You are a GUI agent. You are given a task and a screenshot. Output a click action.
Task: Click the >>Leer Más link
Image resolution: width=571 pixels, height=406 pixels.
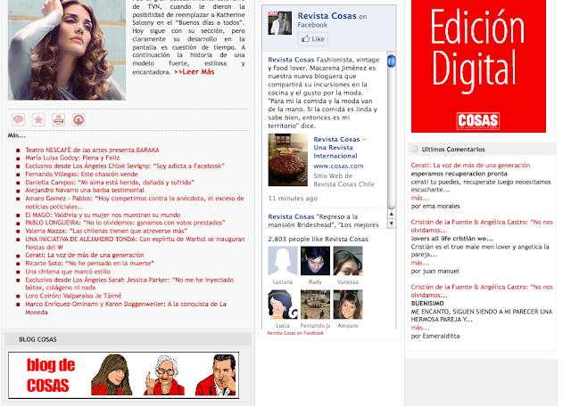(x=194, y=72)
